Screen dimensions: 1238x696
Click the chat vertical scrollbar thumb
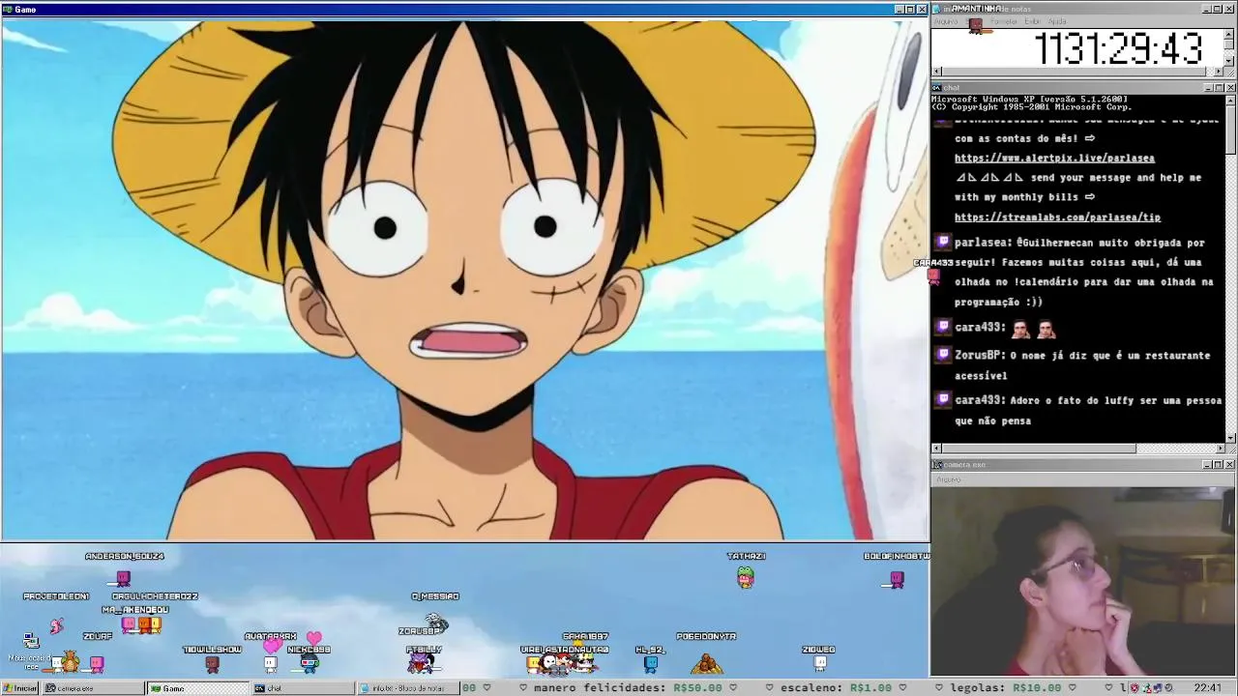click(x=1230, y=129)
